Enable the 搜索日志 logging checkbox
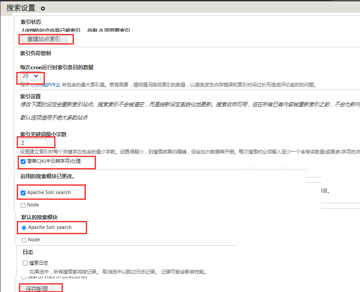Image resolution: width=360 pixels, height=292 pixels. click(x=25, y=263)
